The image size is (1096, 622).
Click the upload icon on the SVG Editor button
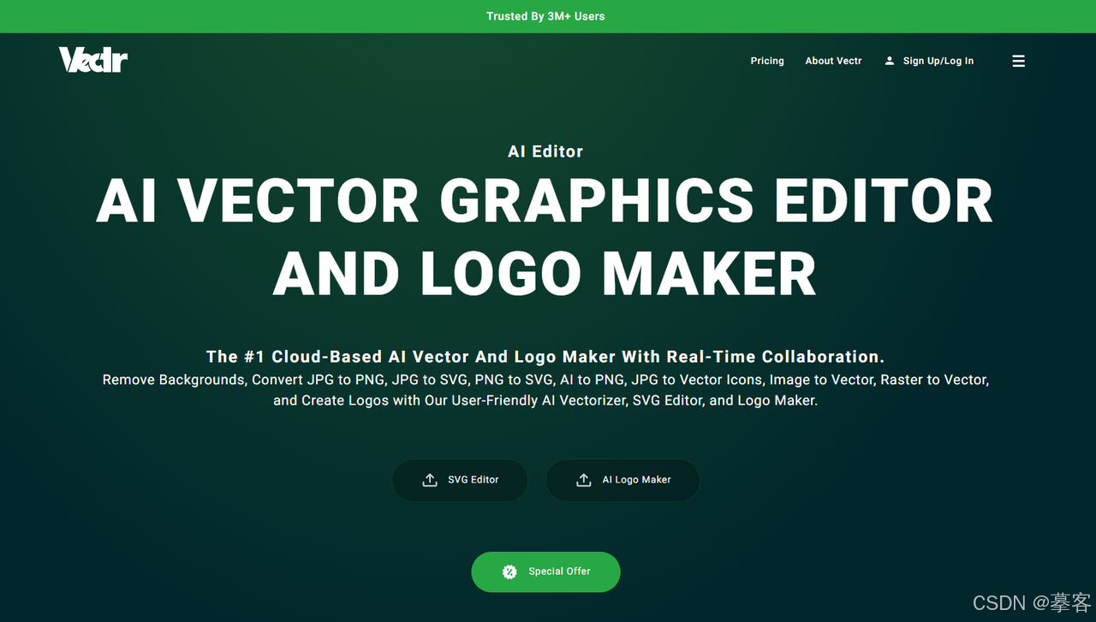click(430, 480)
